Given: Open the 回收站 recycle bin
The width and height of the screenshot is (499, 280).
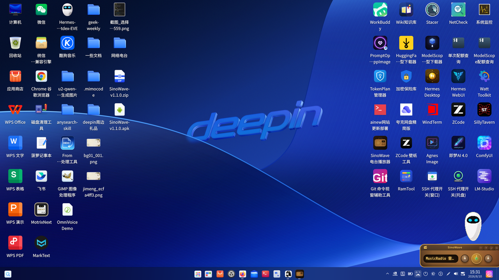Looking at the screenshot, I should click(x=15, y=43).
